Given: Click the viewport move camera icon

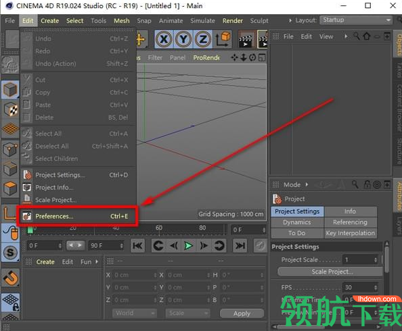Looking at the screenshot, I should point(234,57).
